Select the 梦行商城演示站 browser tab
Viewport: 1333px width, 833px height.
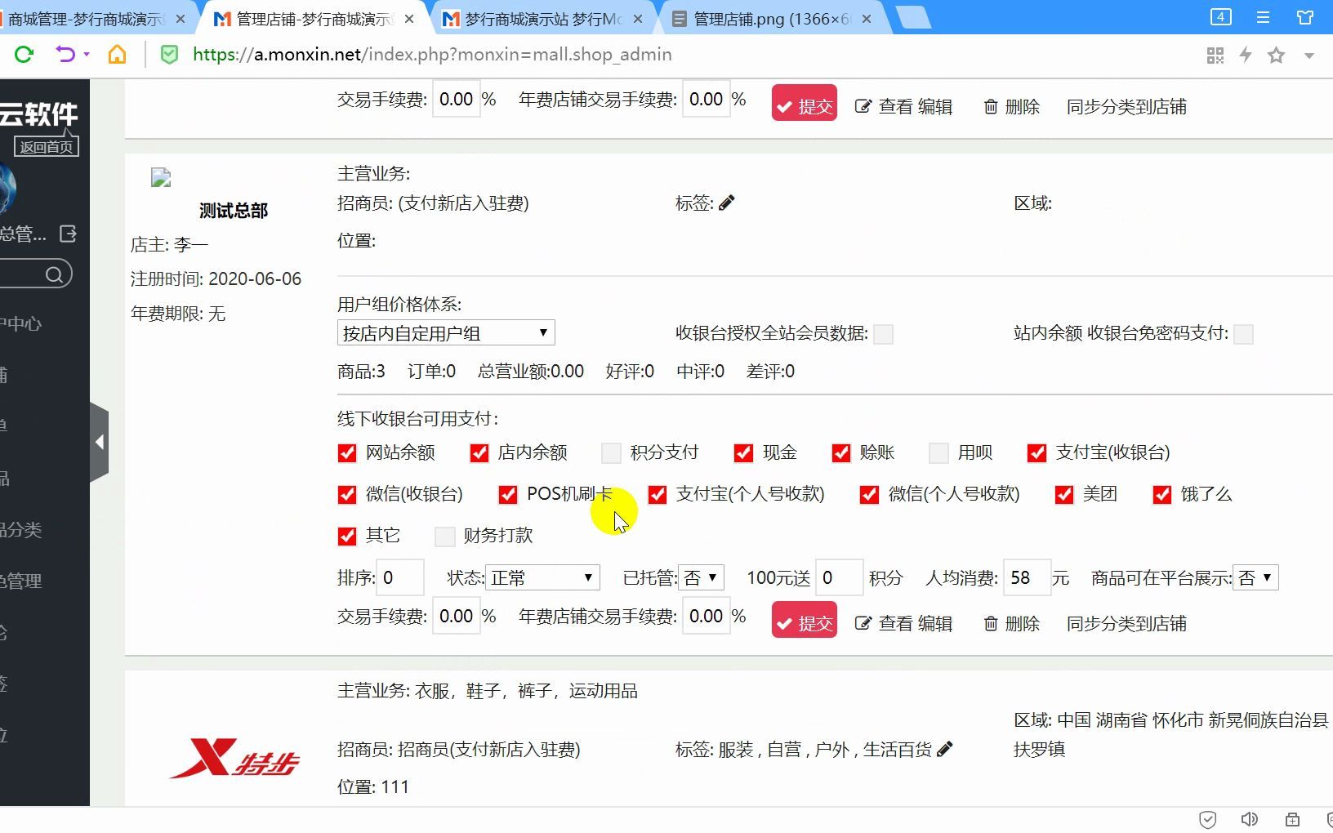(x=539, y=17)
